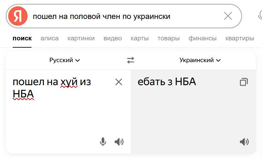Select the поиск tab
This screenshot has width=262, height=158.
pos(22,38)
